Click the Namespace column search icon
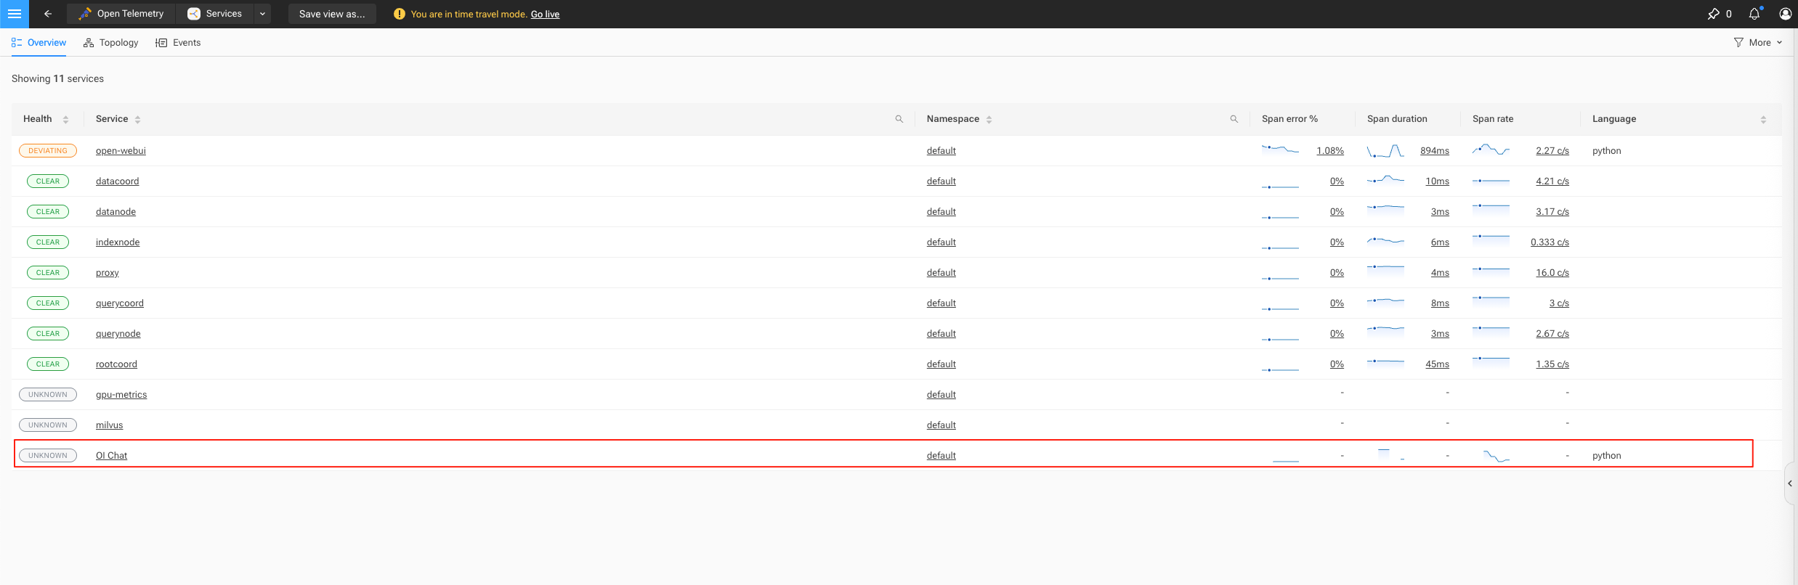The image size is (1798, 585). [x=1234, y=119]
